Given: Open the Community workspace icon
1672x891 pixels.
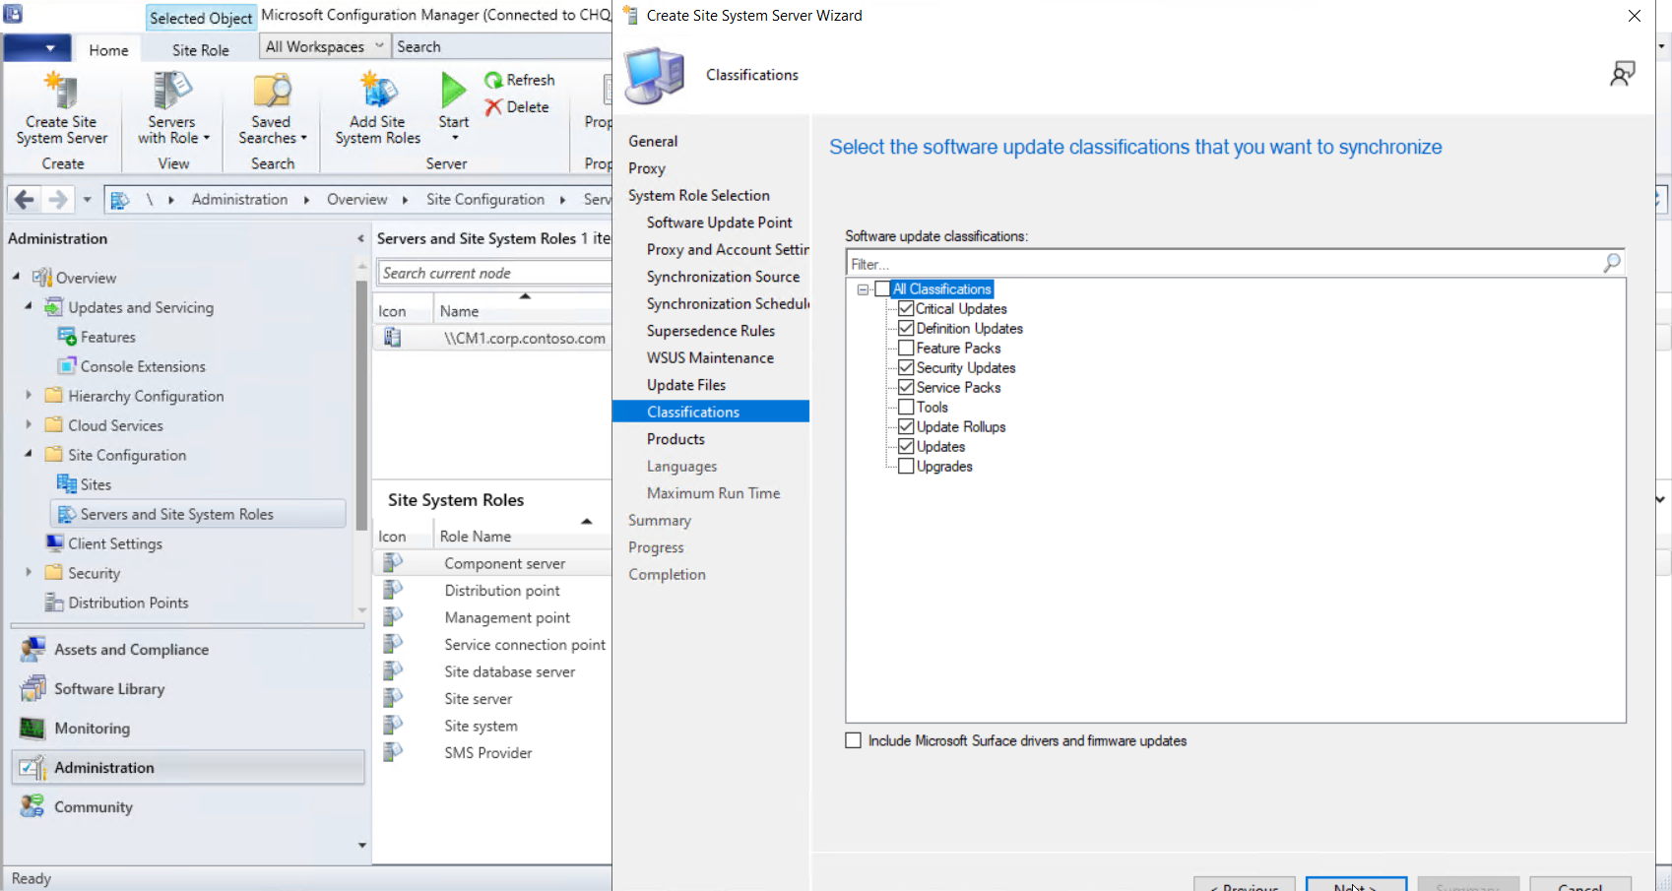Looking at the screenshot, I should point(33,806).
